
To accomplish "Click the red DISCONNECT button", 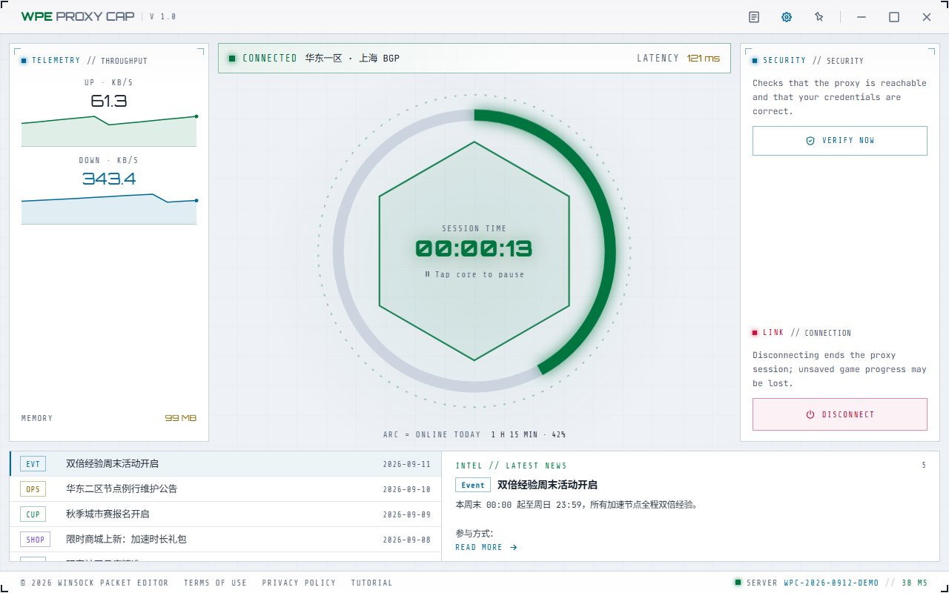I will [x=840, y=414].
